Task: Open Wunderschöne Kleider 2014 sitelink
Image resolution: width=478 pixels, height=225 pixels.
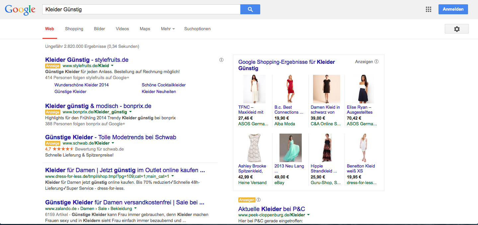Action: coord(82,85)
